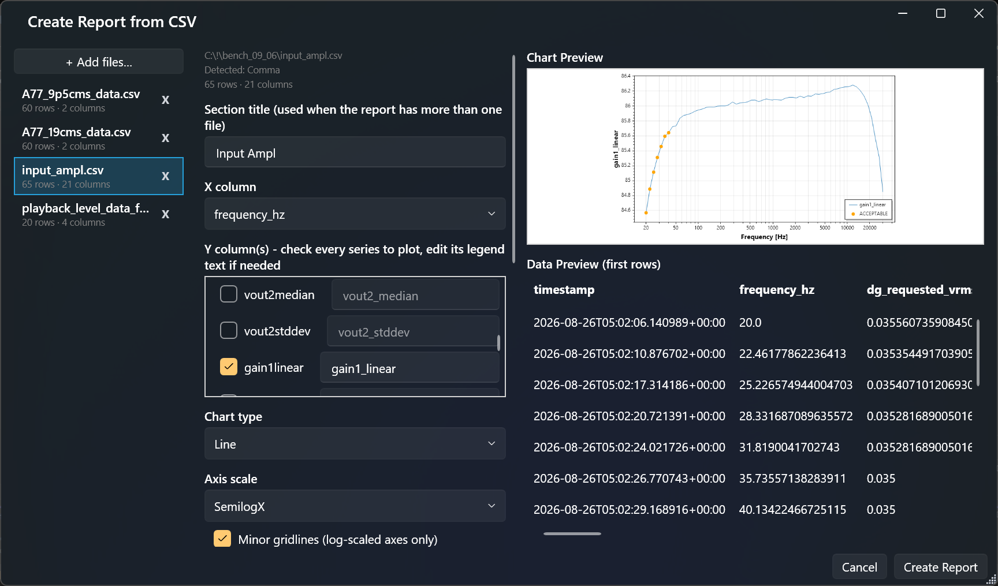Click the data preview horizontal scrollbar
Screen dimensions: 998x586
(x=572, y=533)
